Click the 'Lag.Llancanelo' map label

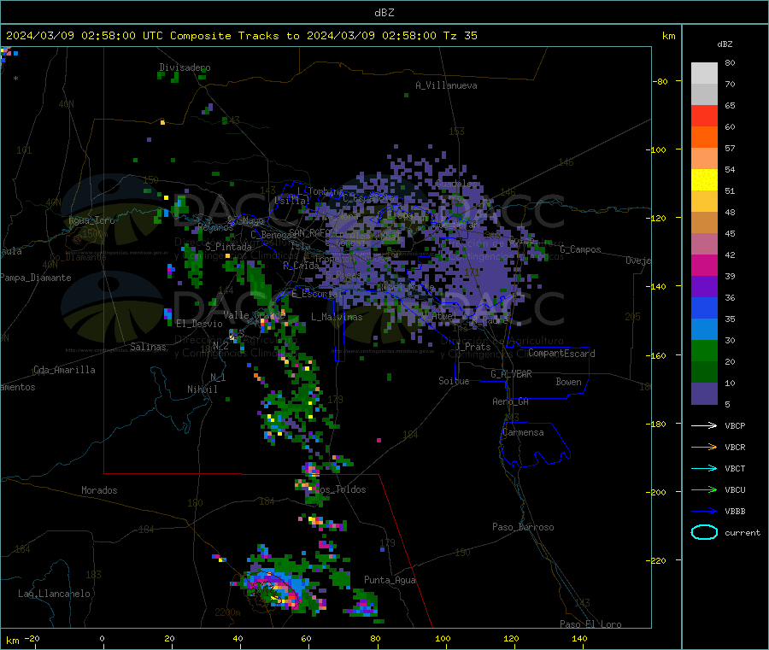pos(55,594)
